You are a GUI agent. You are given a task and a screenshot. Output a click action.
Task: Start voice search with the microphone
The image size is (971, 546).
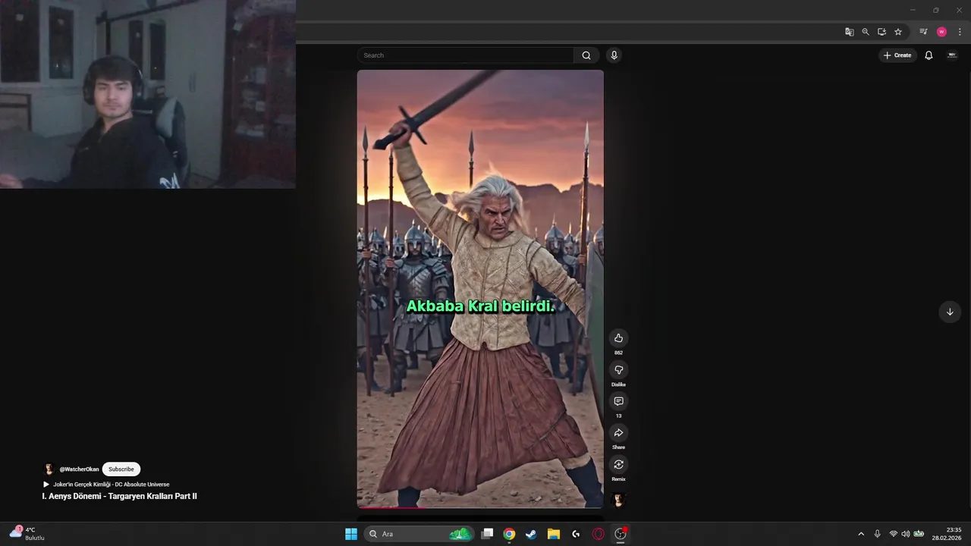tap(614, 55)
